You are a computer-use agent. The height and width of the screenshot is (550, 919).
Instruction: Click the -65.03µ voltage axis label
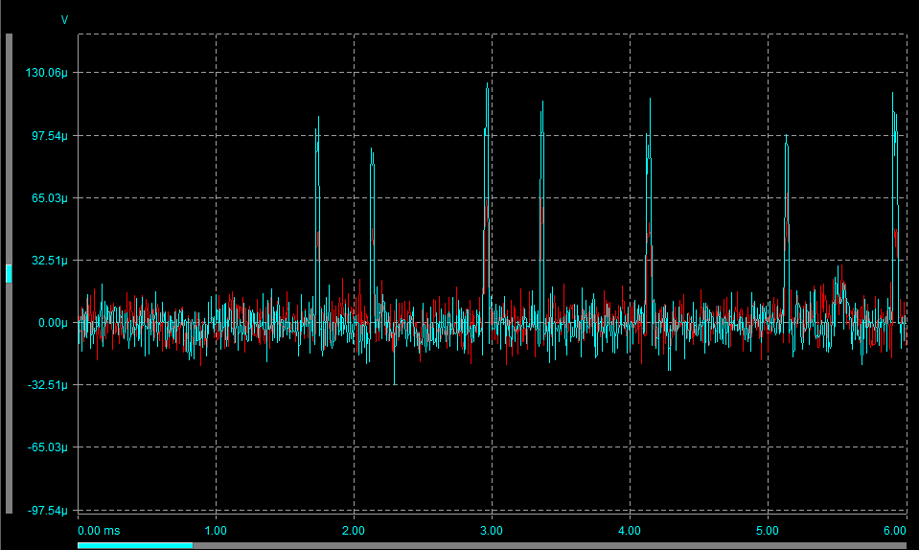point(48,447)
